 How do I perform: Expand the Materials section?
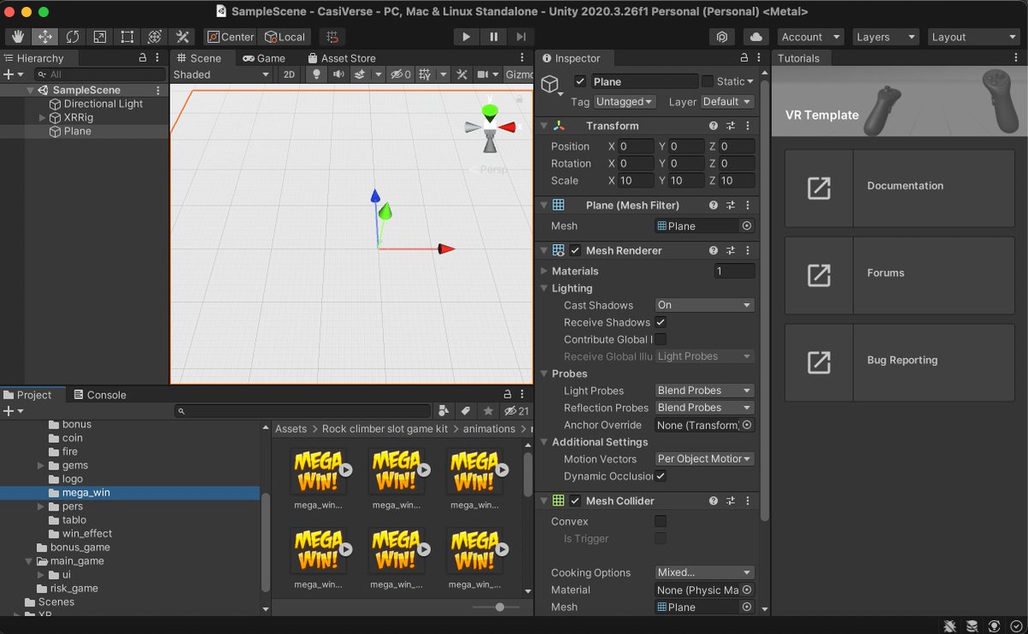point(544,271)
